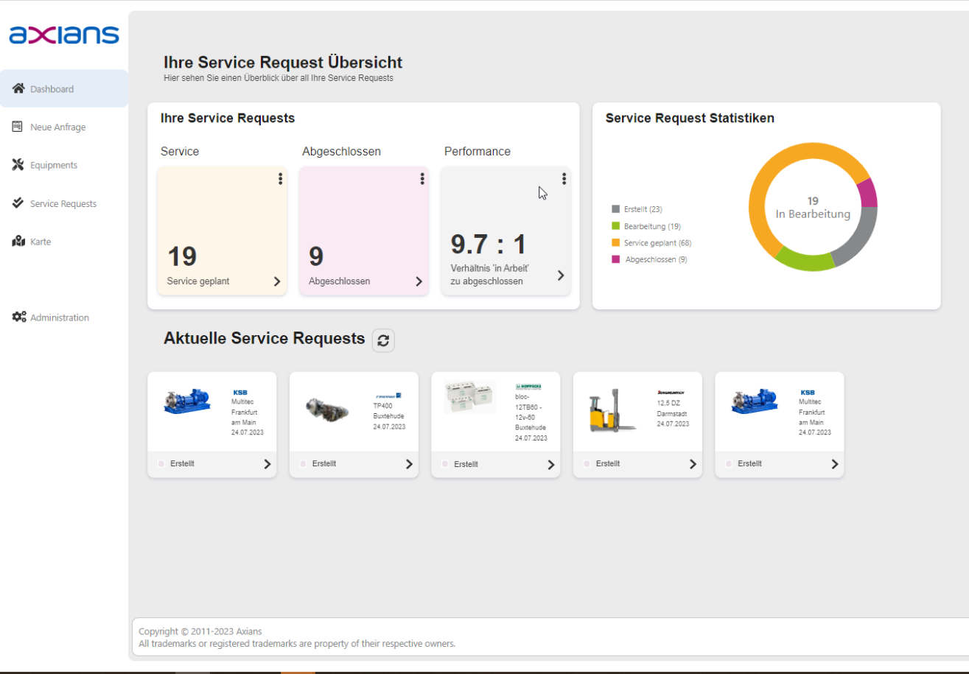Viewport: 969px width, 674px height.
Task: Click the Administration gears icon
Action: 19,317
